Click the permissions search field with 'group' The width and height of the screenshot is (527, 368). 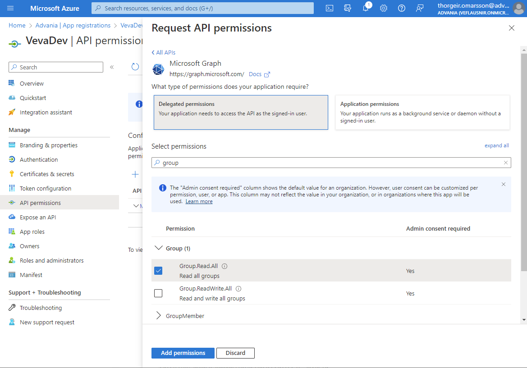331,163
